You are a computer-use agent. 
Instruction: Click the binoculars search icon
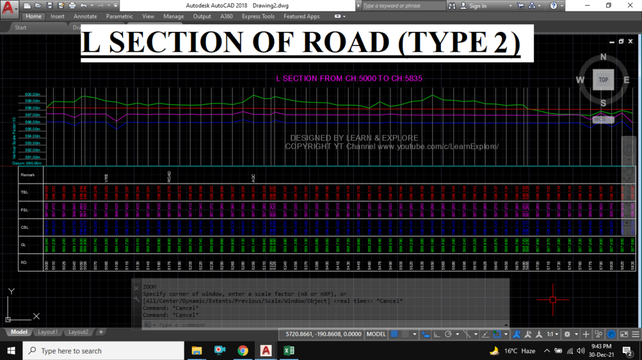[452, 6]
